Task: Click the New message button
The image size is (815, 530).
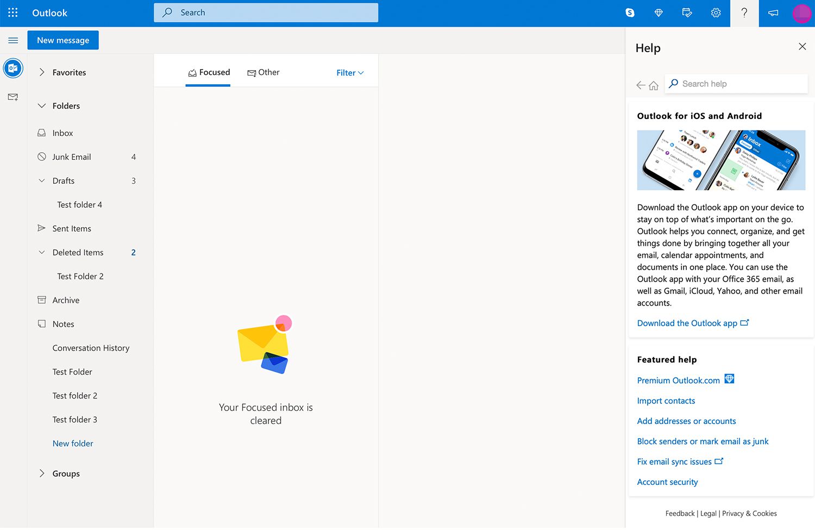Action: [63, 40]
